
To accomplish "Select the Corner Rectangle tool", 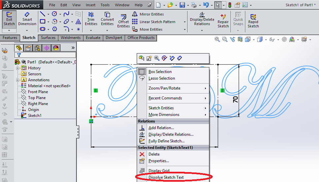I will 43,21.
